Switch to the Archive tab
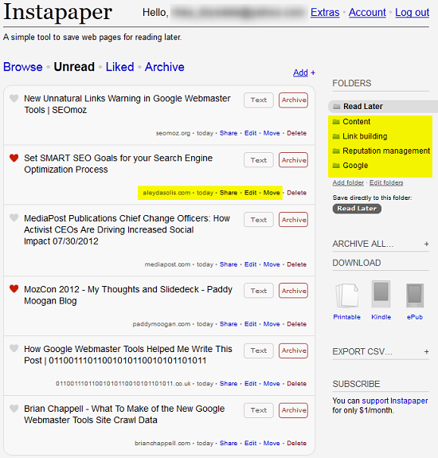This screenshot has height=458, width=438. pos(165,67)
